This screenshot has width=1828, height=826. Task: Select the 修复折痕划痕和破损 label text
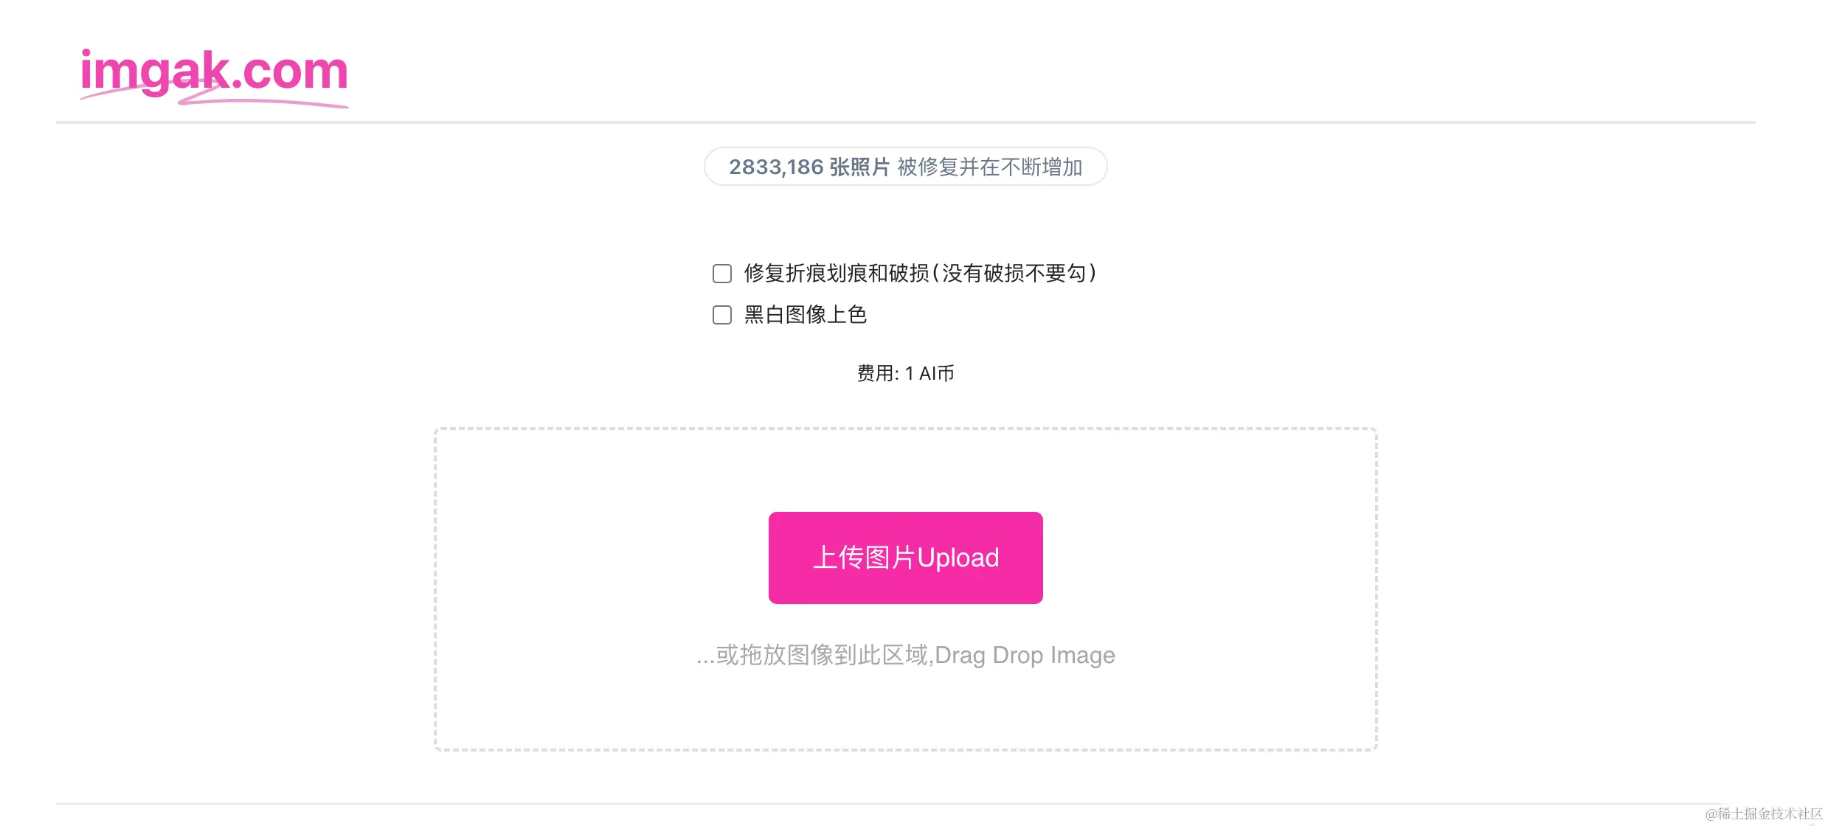click(837, 274)
